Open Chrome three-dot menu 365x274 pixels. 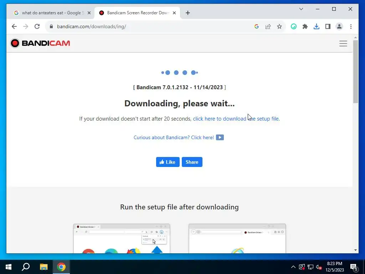pos(351,26)
